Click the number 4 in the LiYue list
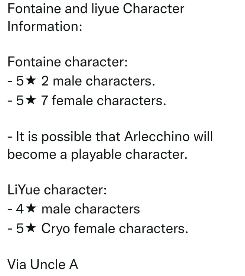245x276 pixels. tap(20, 209)
